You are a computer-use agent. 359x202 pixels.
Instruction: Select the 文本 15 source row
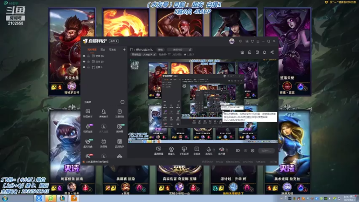pos(104,61)
